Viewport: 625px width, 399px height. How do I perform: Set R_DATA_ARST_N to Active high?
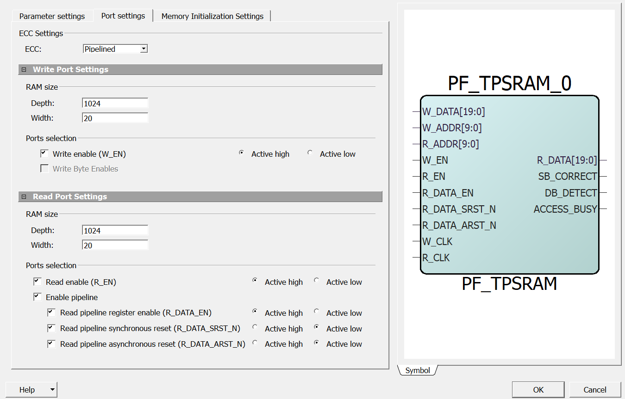[x=255, y=343]
